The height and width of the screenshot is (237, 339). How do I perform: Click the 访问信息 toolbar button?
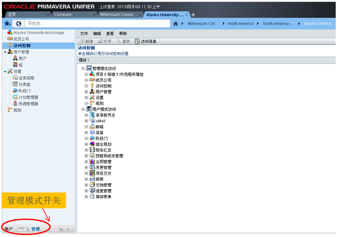point(146,41)
